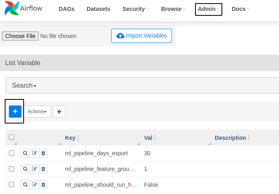Click the ml_pipeline_should_run_h… key text
The height and width of the screenshot is (194, 279).
click(101, 185)
